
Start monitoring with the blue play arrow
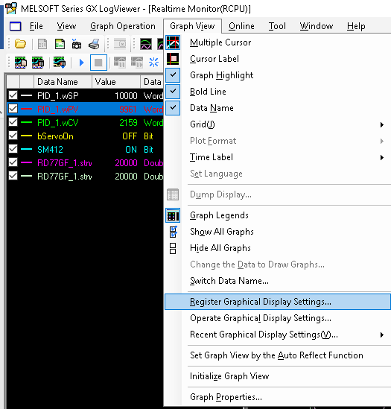pyautogui.click(x=81, y=63)
